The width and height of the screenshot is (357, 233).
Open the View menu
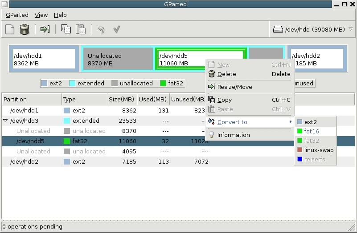tap(41, 15)
